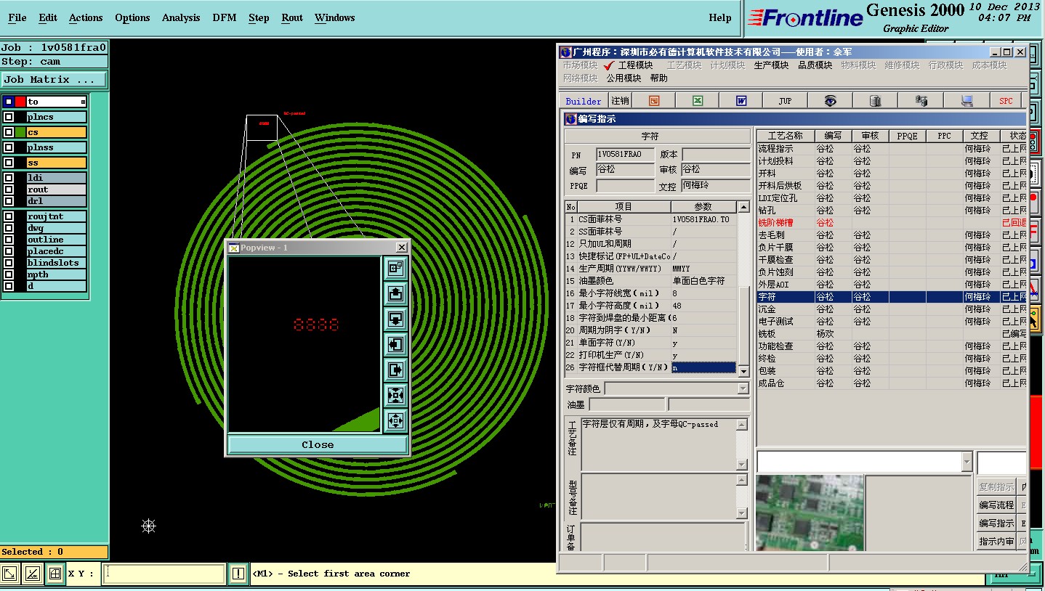Open the 生产模块 menu
The height and width of the screenshot is (591, 1045).
click(x=770, y=65)
